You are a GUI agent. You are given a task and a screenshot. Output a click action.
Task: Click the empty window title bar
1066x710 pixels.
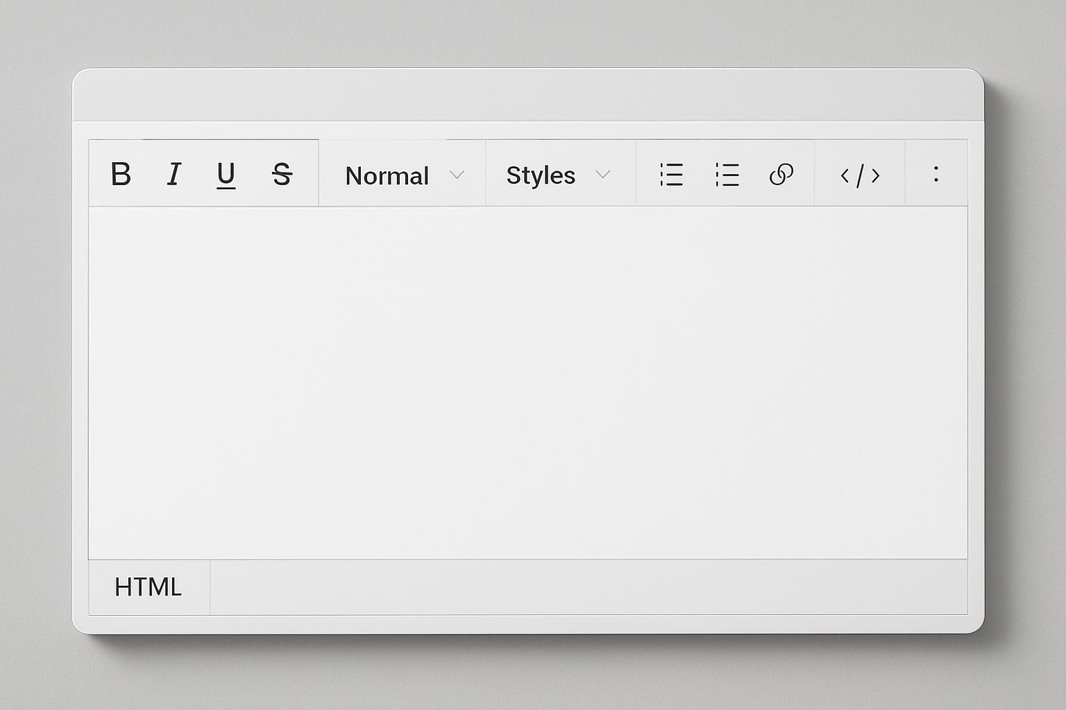pyautogui.click(x=527, y=96)
